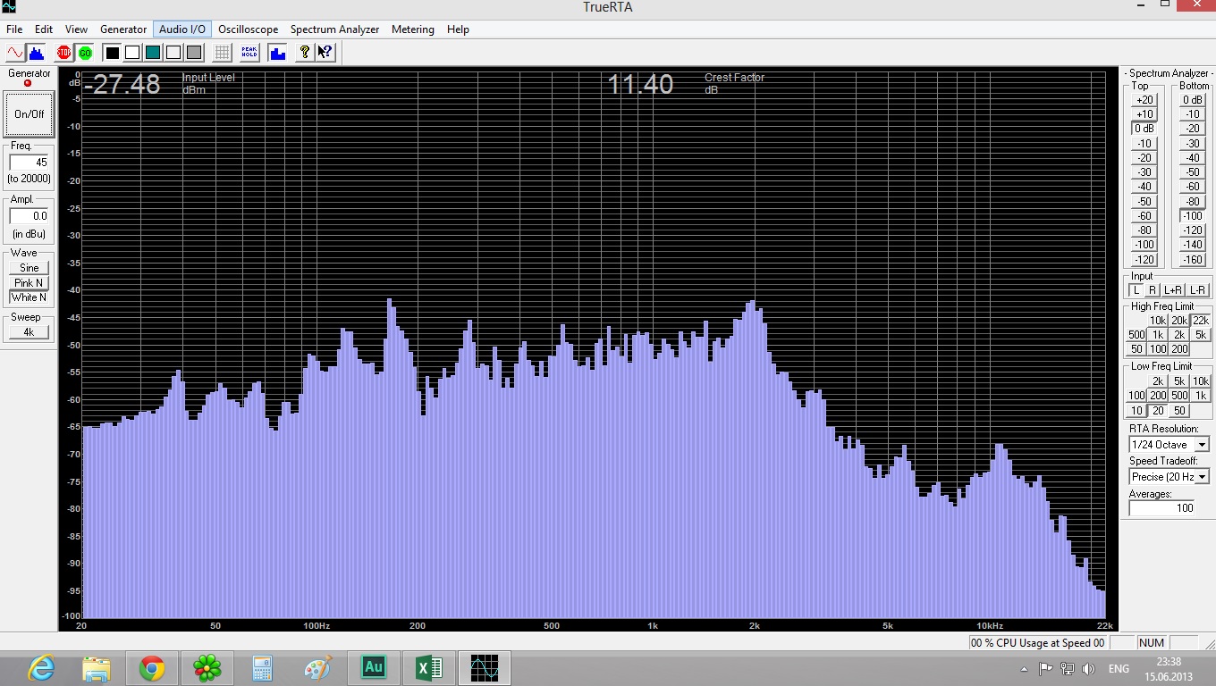Open Paint from the taskbar

(x=318, y=667)
